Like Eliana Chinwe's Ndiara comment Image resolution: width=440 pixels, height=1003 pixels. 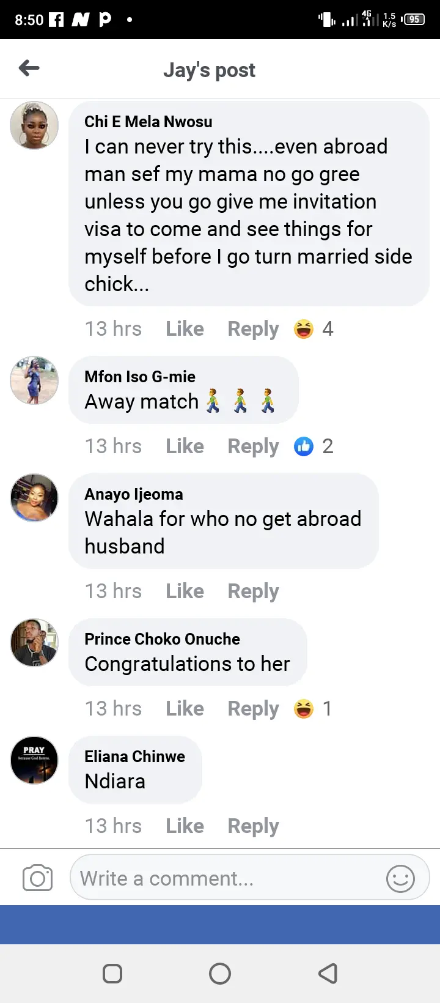point(185,826)
